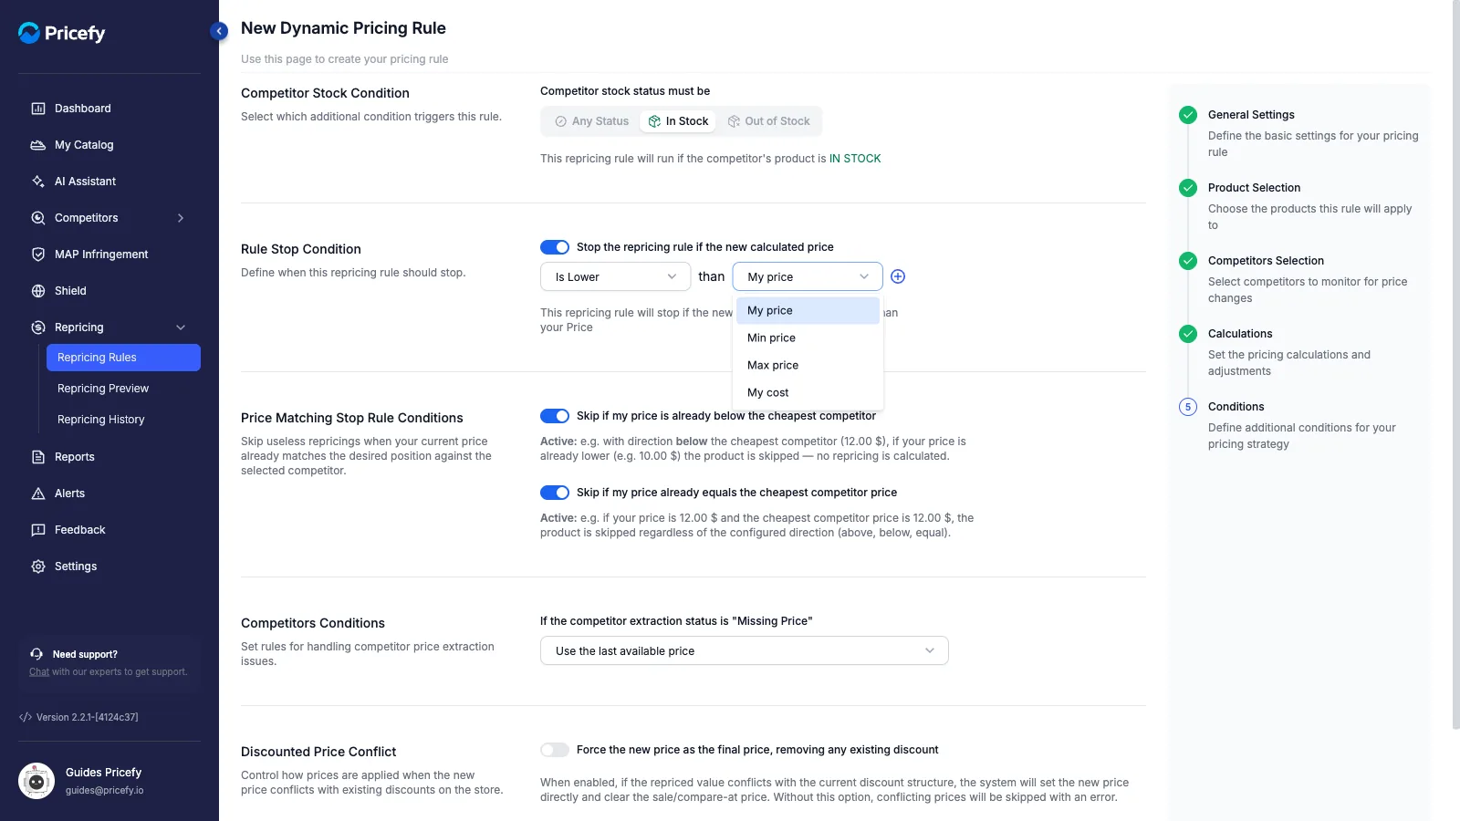The image size is (1460, 821).
Task: Open the Feedback section
Action: tap(80, 530)
